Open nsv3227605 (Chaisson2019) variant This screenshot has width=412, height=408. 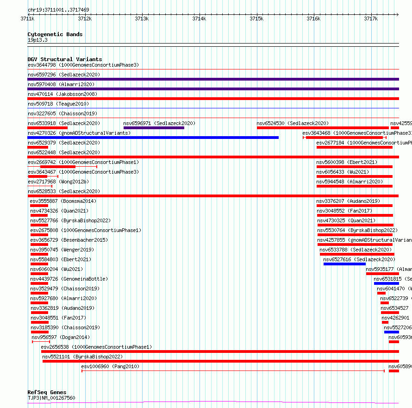[x=62, y=113]
